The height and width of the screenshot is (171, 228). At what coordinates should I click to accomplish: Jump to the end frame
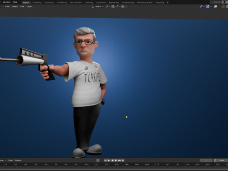(123, 161)
